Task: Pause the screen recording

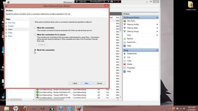Action: point(115,2)
